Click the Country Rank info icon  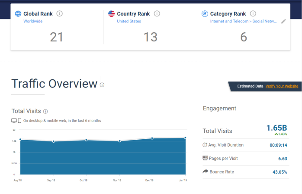[157, 14]
